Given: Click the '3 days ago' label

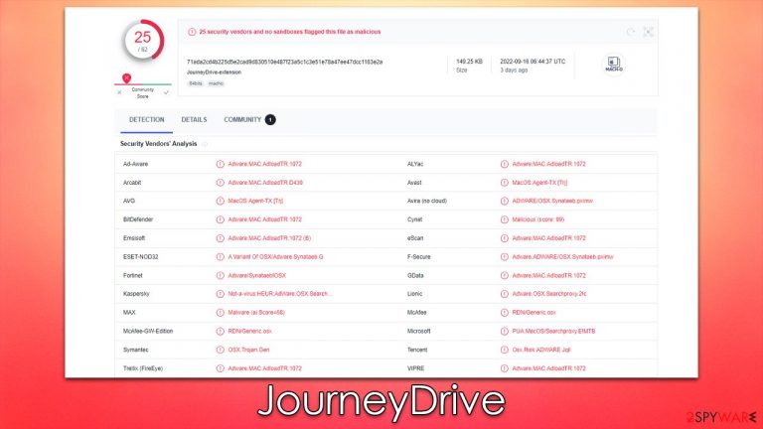Looking at the screenshot, I should [x=514, y=71].
